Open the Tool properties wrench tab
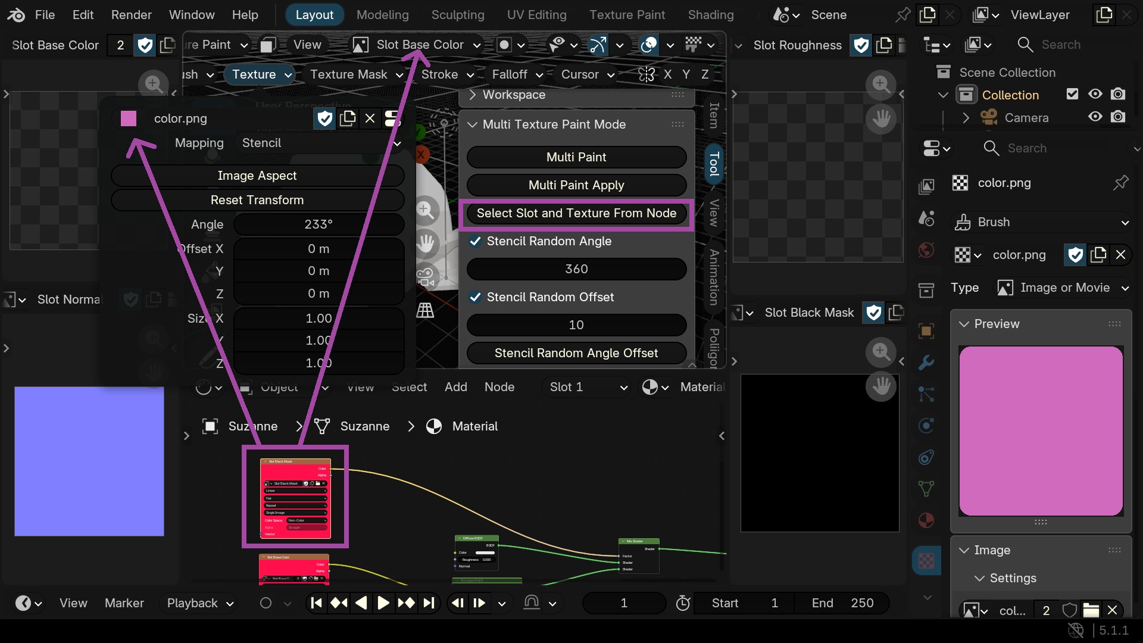Screen dimensions: 1143x643 click(926, 362)
